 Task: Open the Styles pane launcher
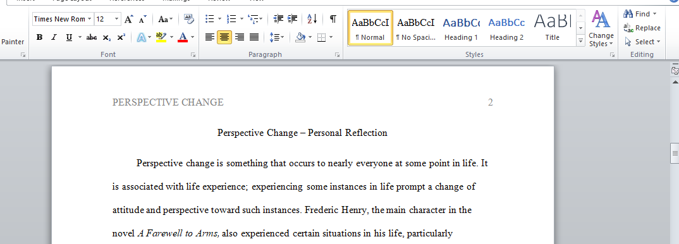click(613, 55)
